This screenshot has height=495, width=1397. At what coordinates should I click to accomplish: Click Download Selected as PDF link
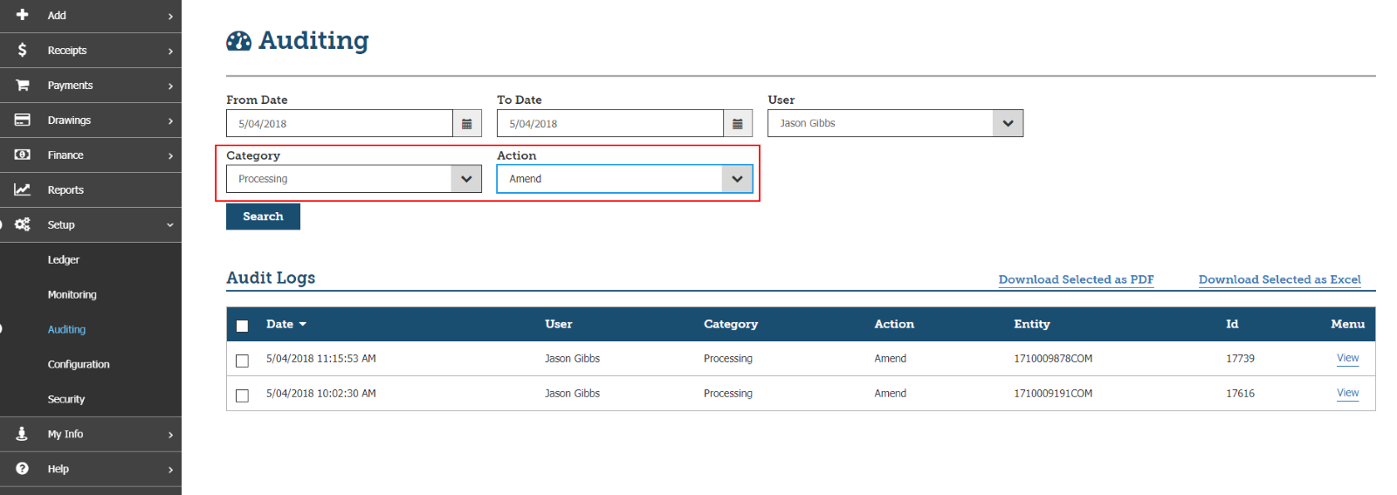(1076, 279)
